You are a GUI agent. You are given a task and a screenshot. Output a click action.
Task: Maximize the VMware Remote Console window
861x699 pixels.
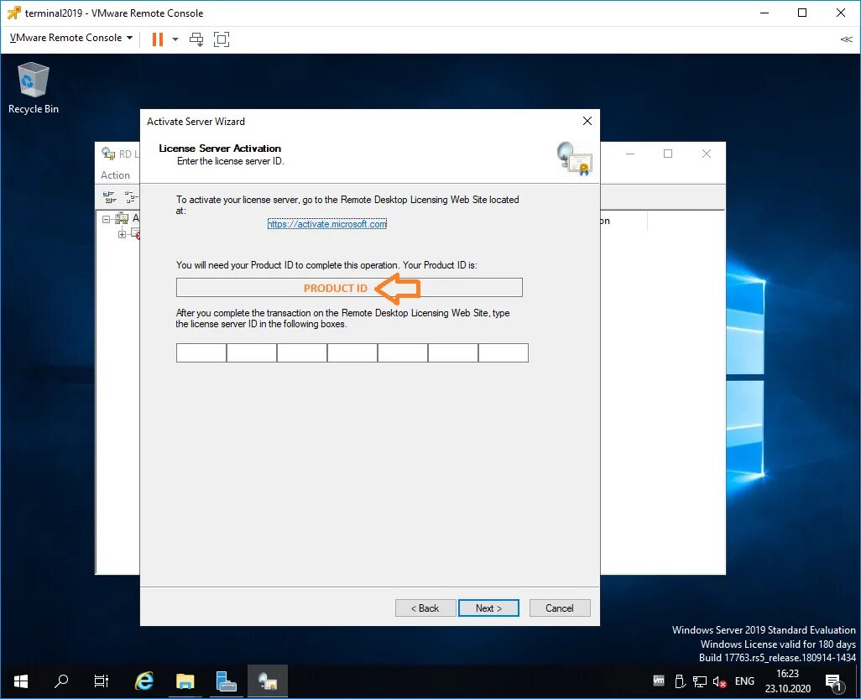point(802,13)
